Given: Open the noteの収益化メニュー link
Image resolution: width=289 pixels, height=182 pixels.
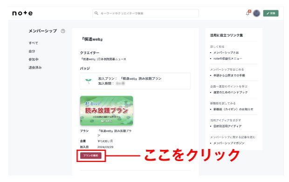Looking at the screenshot, I should (x=227, y=59).
